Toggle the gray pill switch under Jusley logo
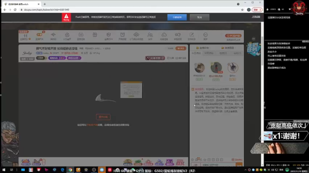Image resolution: width=309 pixels, height=173 pixels. pyautogui.click(x=27, y=59)
